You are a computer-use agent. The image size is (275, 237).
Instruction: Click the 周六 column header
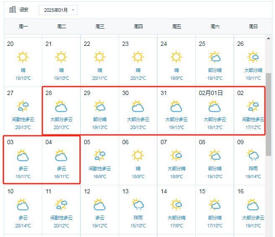click(x=215, y=26)
